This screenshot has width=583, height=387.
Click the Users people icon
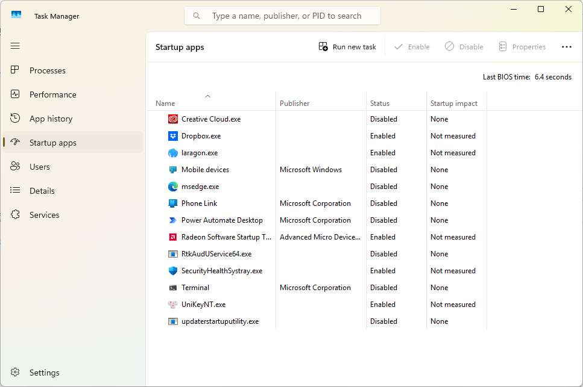click(15, 166)
